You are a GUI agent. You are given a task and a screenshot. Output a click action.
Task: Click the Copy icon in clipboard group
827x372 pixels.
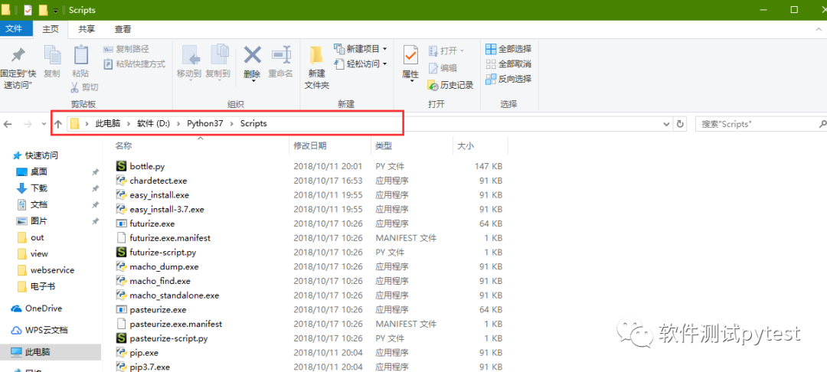(52, 55)
